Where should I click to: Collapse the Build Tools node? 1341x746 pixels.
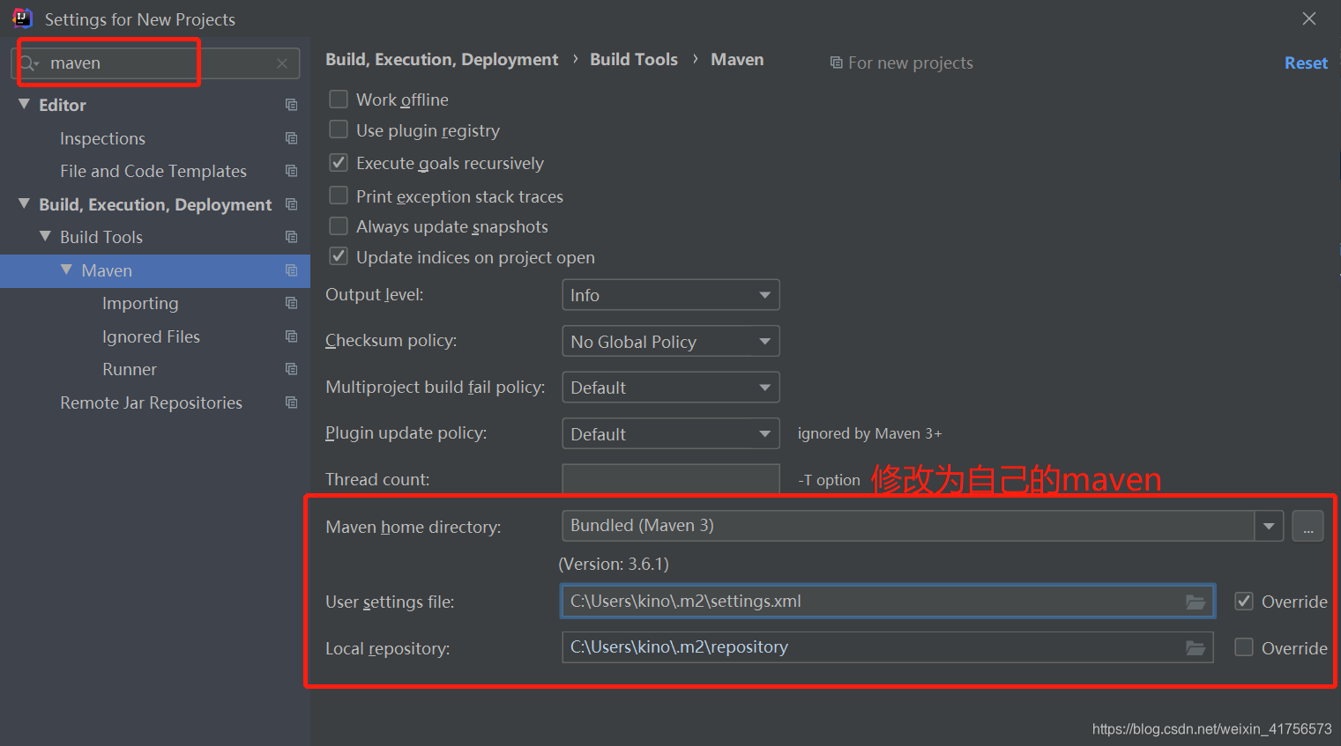45,236
